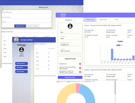Uncheck the 'Вибрати всі' checkbox

coord(80,64)
